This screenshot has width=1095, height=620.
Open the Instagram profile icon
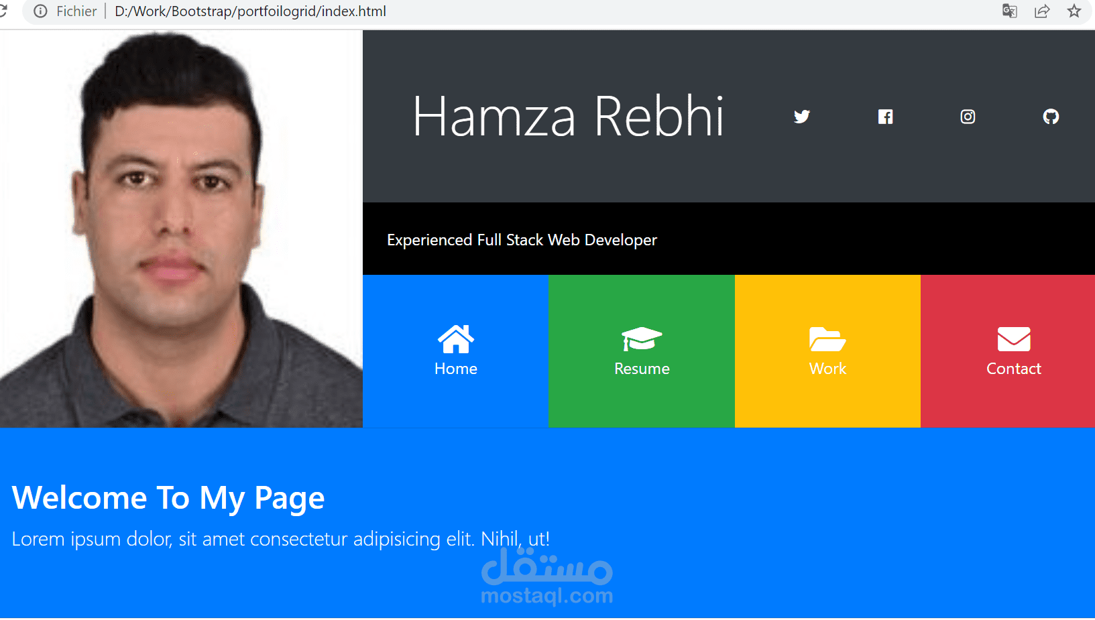point(968,117)
